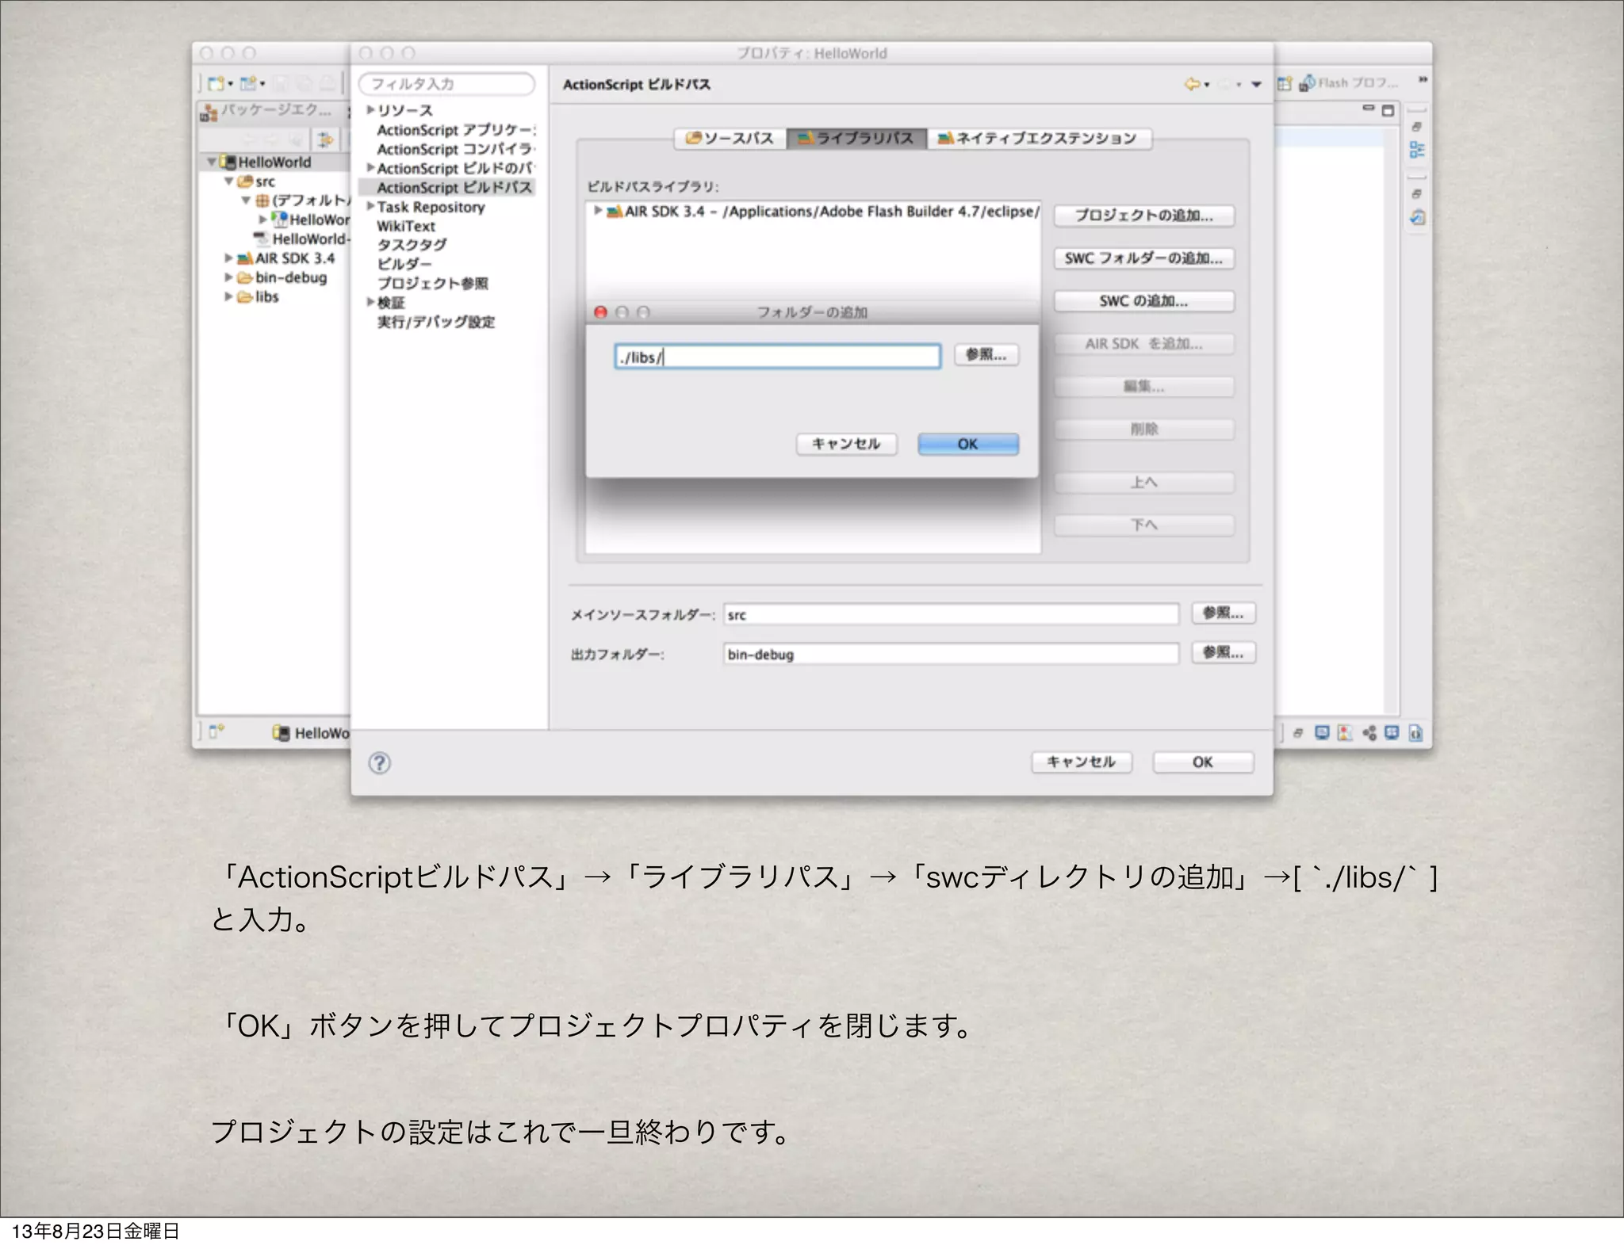Switch to the ライブラリパス tab
Image resolution: width=1624 pixels, height=1249 pixels.
click(856, 139)
